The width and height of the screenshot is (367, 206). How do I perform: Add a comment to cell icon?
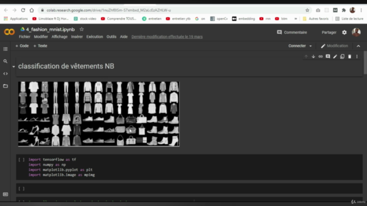pyautogui.click(x=327, y=57)
